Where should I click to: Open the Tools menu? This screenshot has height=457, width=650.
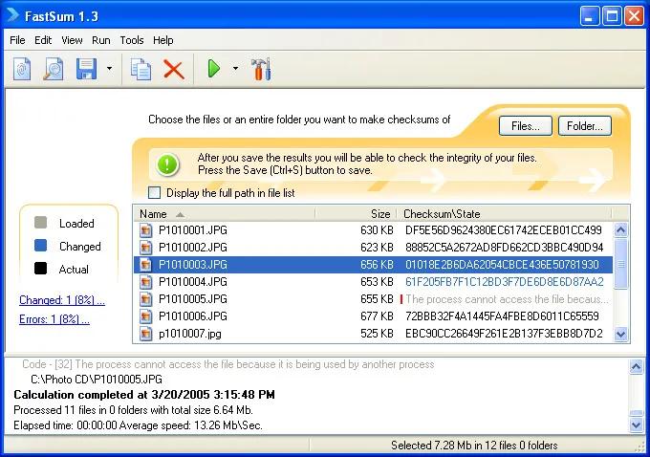pyautogui.click(x=131, y=40)
